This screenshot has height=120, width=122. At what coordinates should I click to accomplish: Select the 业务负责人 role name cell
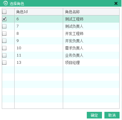[91, 55]
